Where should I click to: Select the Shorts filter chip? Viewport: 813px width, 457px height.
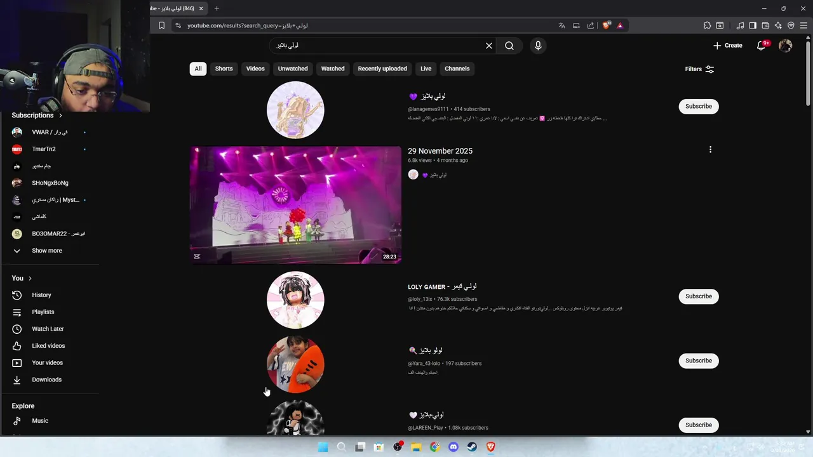pos(224,69)
